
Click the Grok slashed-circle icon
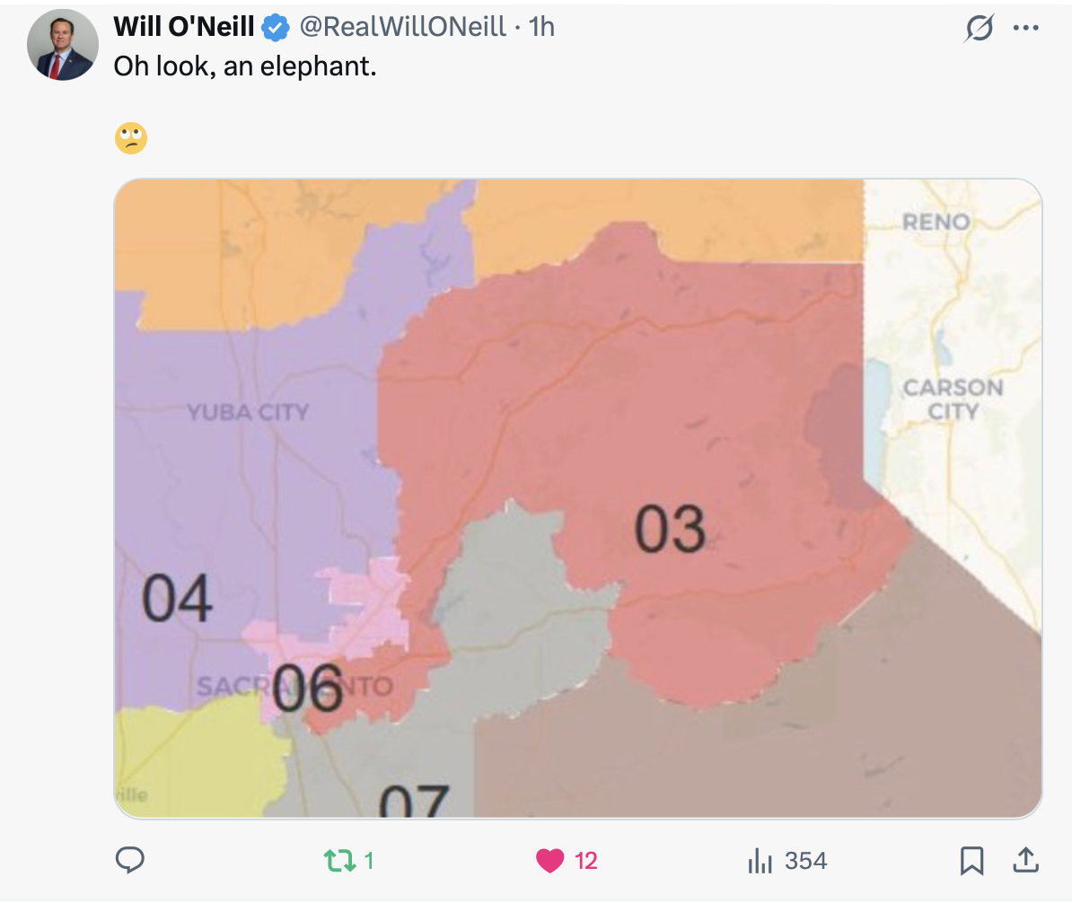980,30
